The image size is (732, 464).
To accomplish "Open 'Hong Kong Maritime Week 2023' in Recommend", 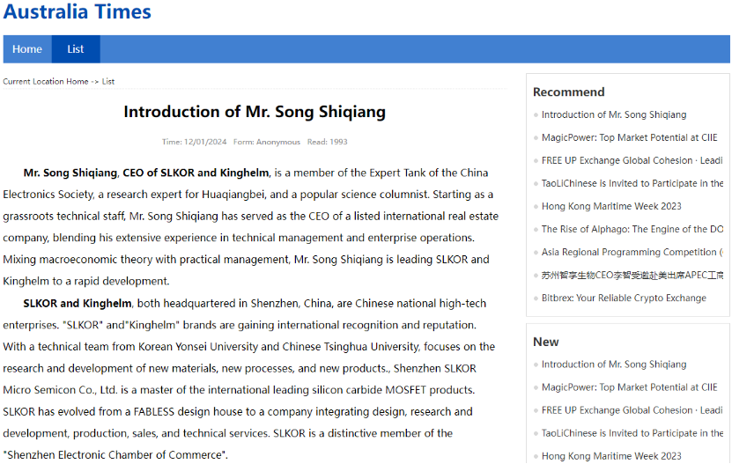I will pos(611,206).
